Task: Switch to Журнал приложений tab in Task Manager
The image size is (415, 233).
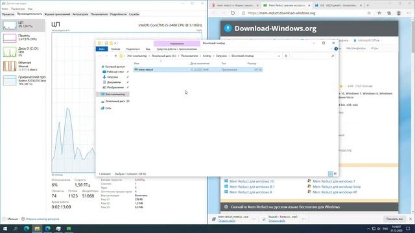Action: pos(57,14)
